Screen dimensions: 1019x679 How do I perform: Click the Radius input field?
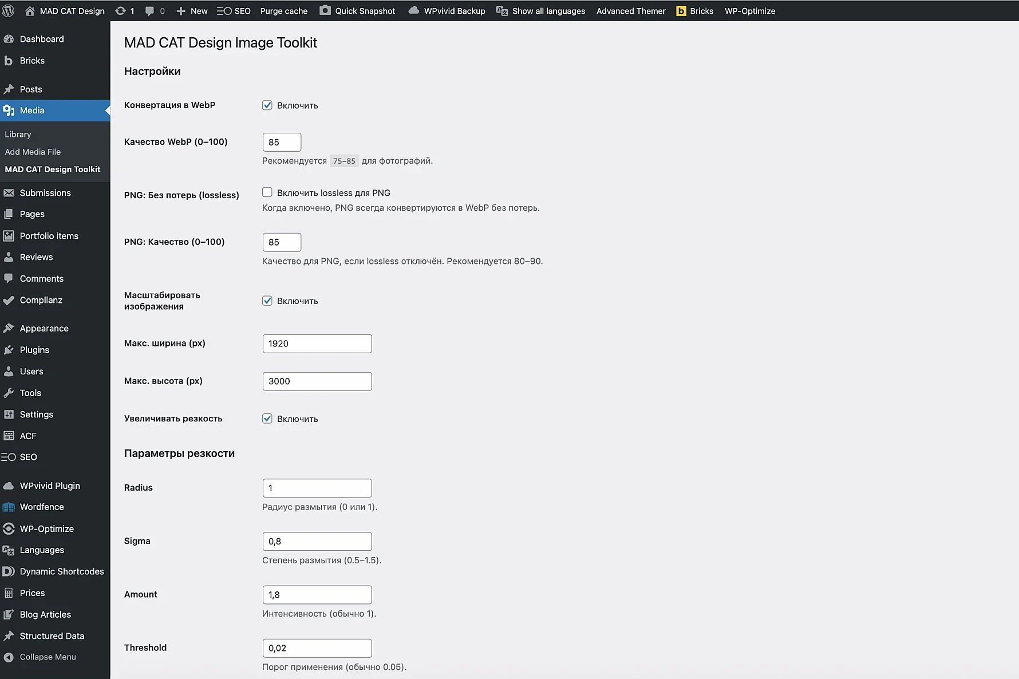[317, 488]
